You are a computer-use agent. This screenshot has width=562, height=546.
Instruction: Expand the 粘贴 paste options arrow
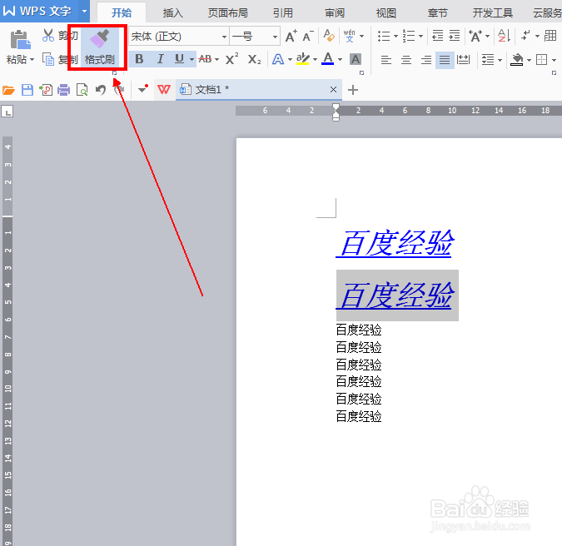tap(32, 59)
